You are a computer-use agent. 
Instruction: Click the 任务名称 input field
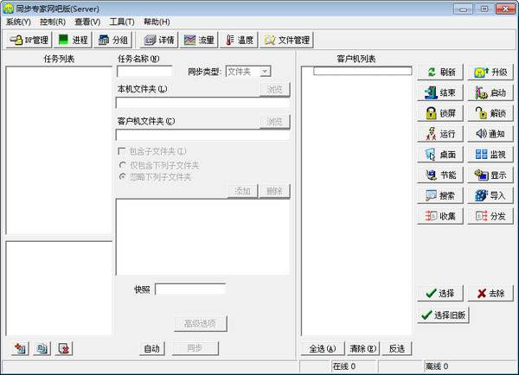point(144,72)
